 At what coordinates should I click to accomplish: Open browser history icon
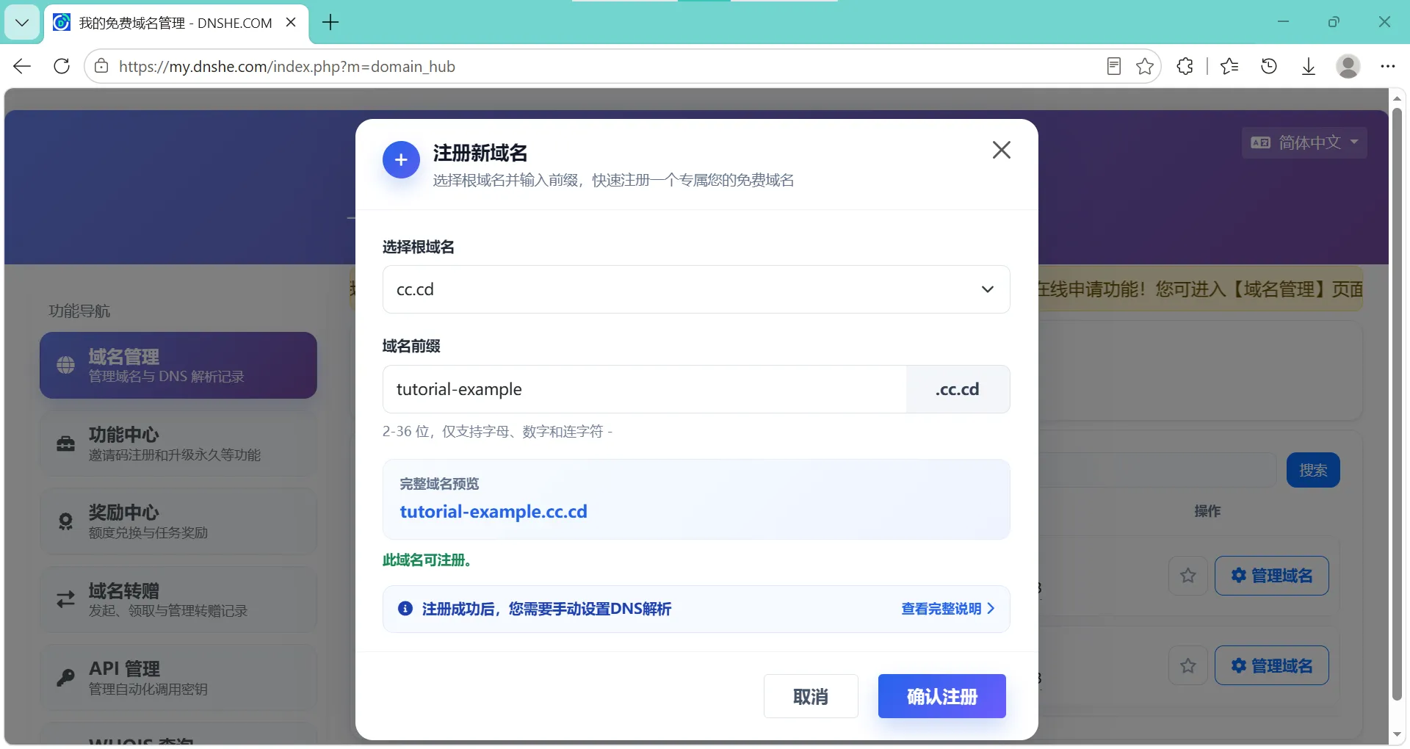(x=1269, y=66)
